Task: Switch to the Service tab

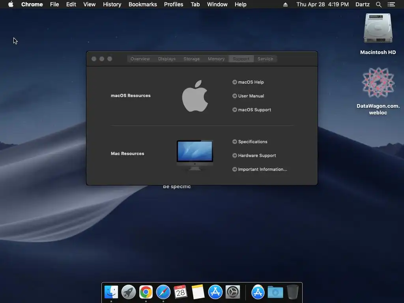Action: [265, 59]
